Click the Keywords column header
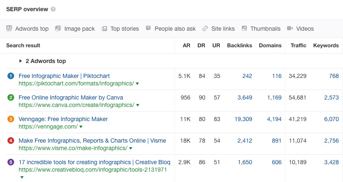Viewport: 343px width, 182px height. point(326,46)
